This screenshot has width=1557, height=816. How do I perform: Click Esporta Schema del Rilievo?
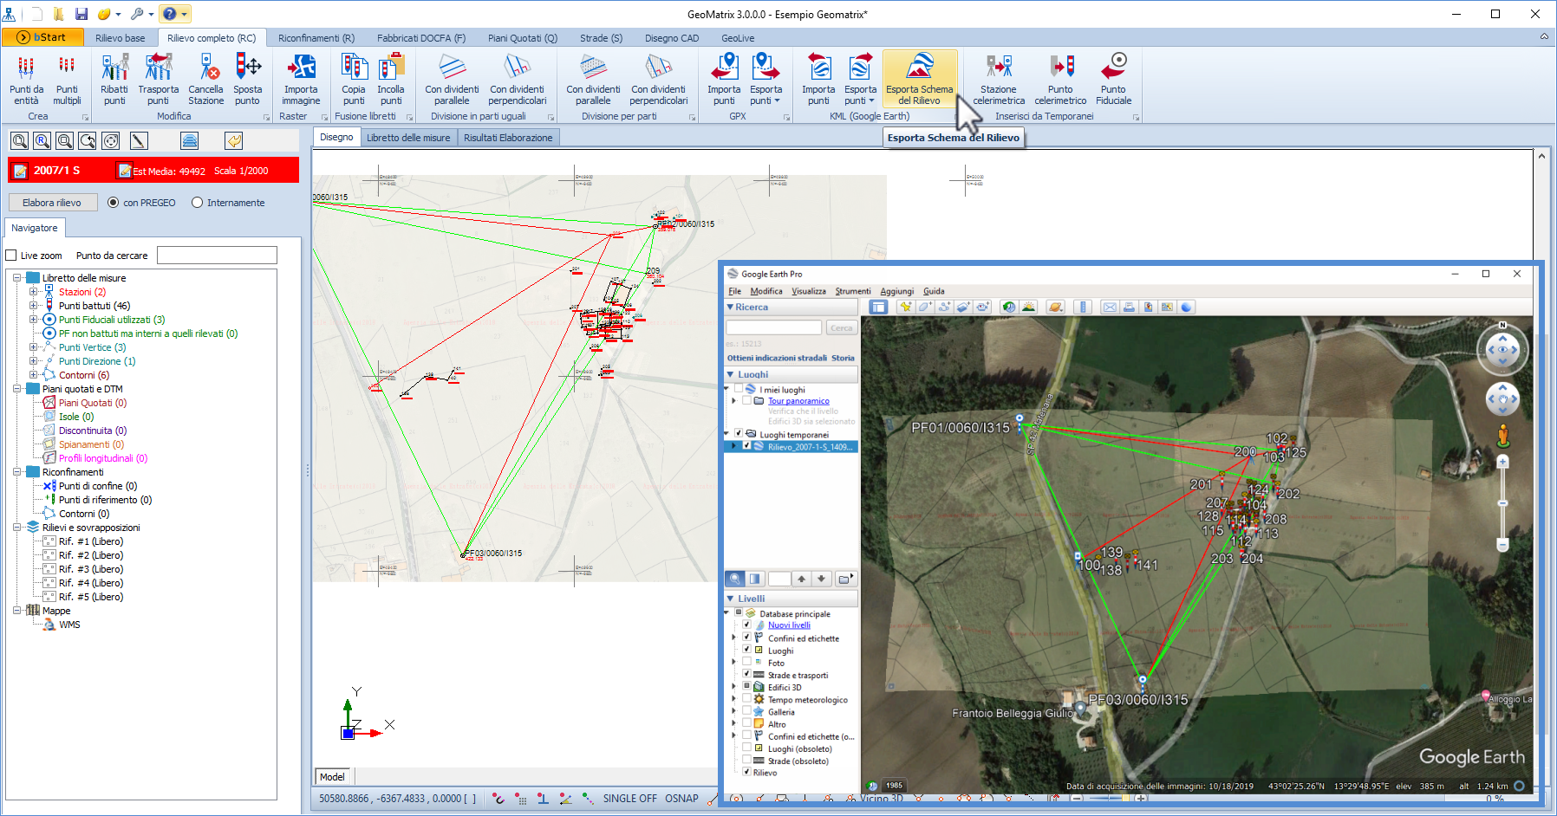coord(920,80)
